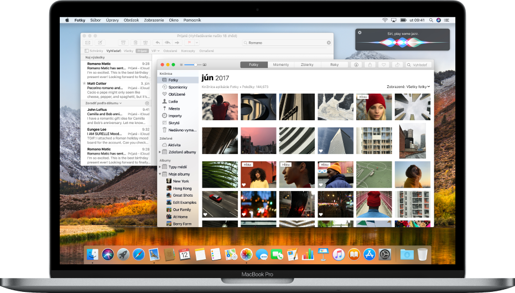Collapse Moje albumy group

(160, 174)
